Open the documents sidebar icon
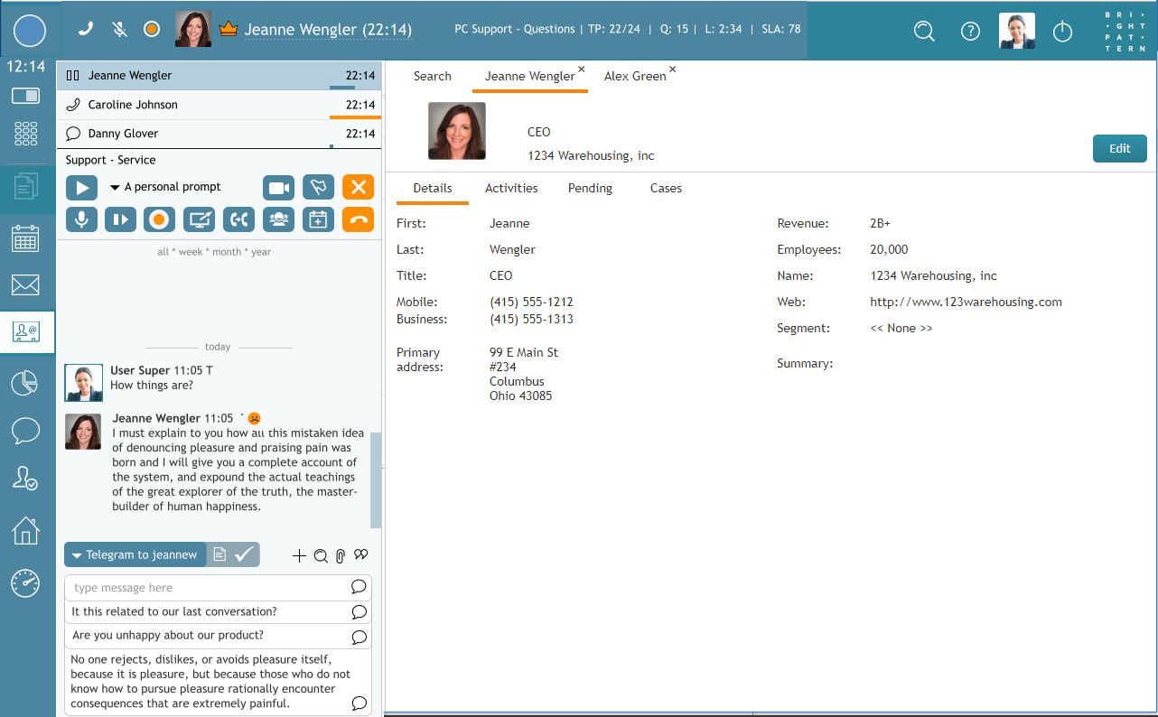This screenshot has width=1158, height=717. (x=25, y=187)
